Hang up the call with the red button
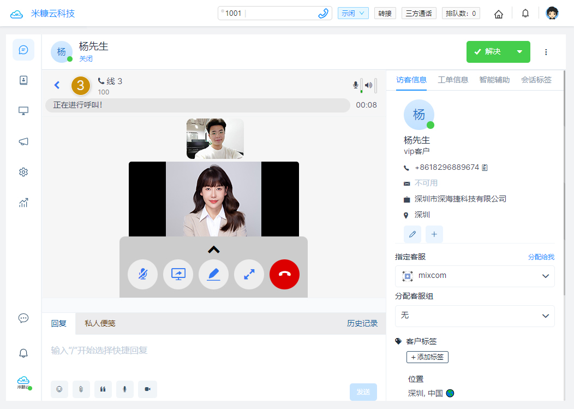This screenshot has width=574, height=409. coord(284,275)
